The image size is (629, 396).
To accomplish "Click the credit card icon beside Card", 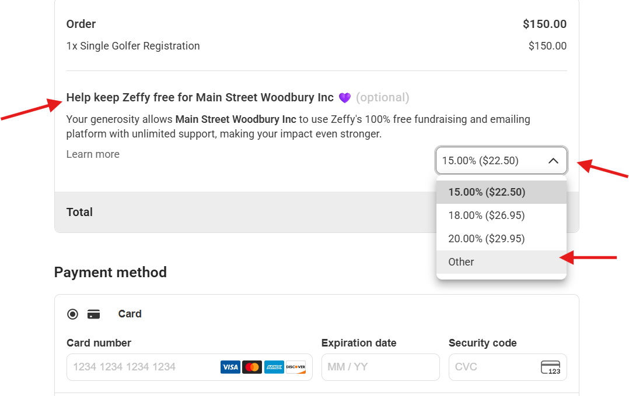I will coord(93,314).
